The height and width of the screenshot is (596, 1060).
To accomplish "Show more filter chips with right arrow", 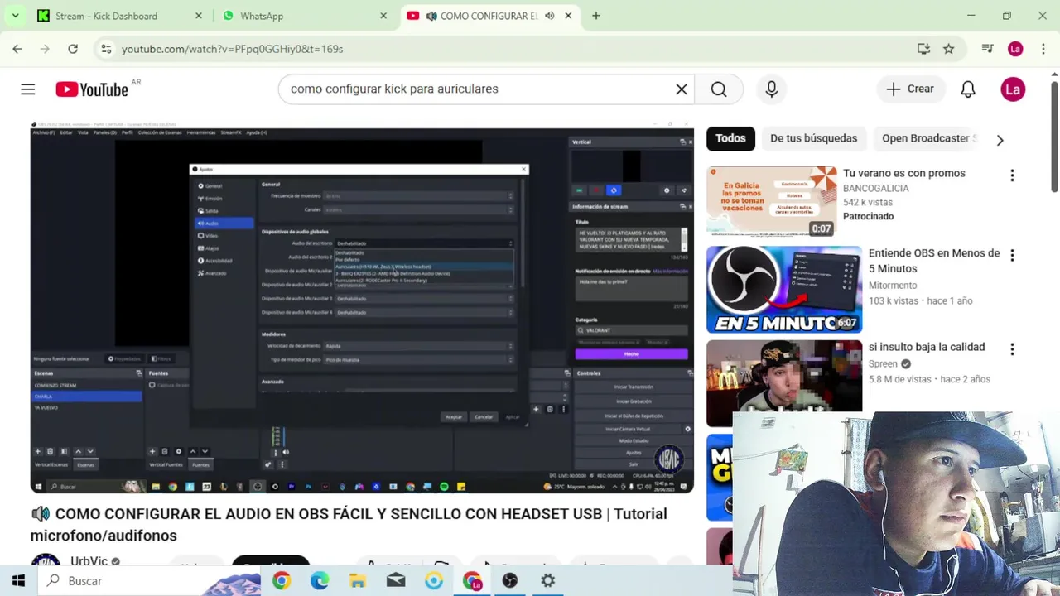I will [1000, 140].
